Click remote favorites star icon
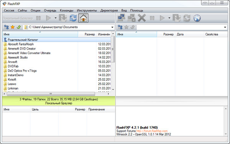Screen dimensions: 230x144 (x=126, y=27)
